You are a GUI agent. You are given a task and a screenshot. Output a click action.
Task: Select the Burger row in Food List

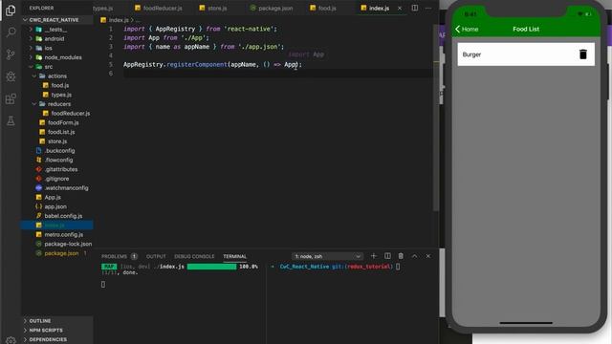coord(526,54)
